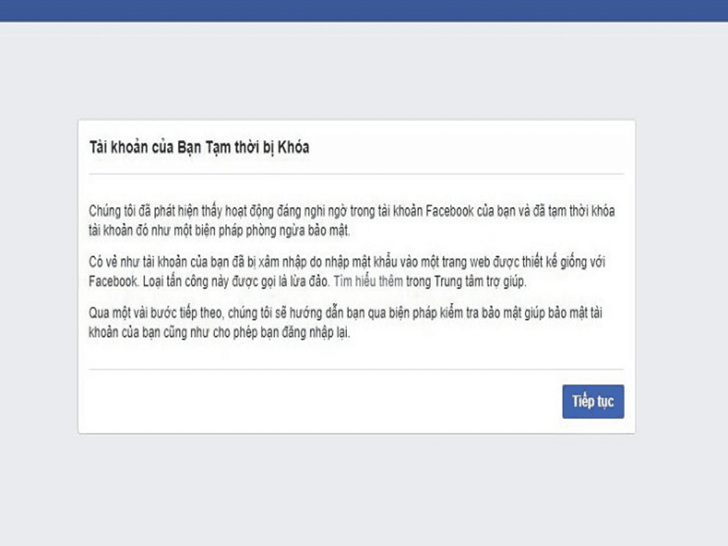Click the blue Tiếp tục button

coord(592,402)
